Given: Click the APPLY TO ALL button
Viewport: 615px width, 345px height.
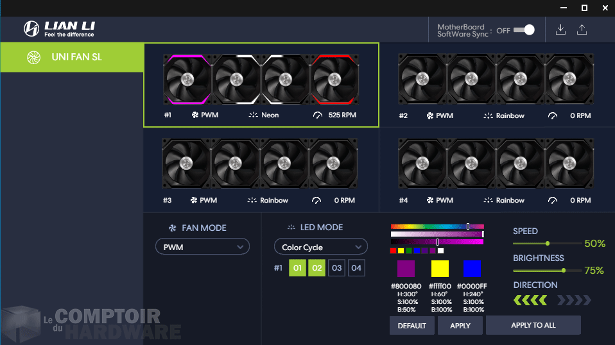Looking at the screenshot, I should (533, 325).
